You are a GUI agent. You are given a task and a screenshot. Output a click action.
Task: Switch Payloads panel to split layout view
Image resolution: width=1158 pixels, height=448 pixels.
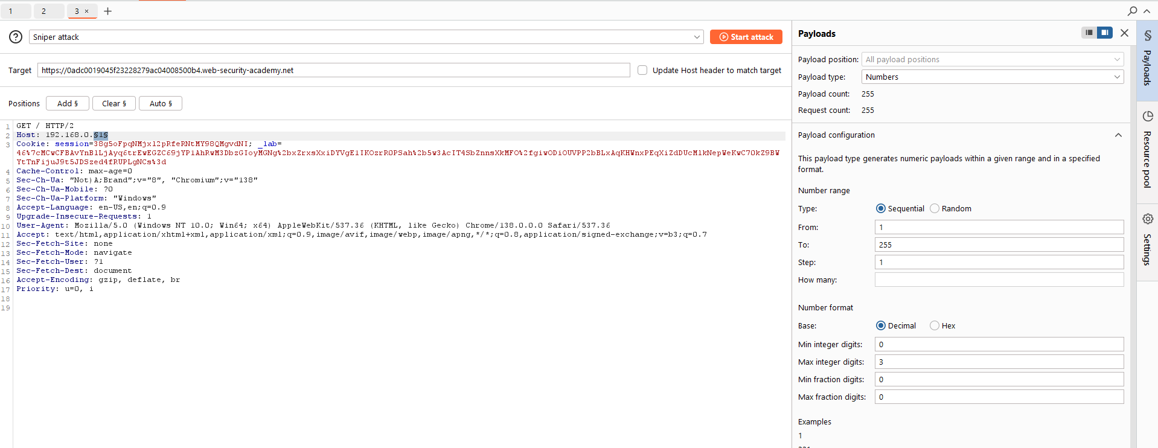(x=1104, y=33)
